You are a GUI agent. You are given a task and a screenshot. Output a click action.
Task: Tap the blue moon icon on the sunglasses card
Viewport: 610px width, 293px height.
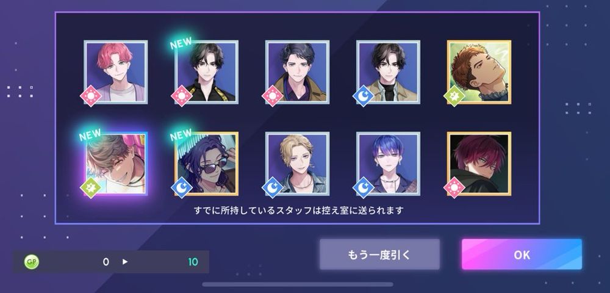[x=182, y=187]
